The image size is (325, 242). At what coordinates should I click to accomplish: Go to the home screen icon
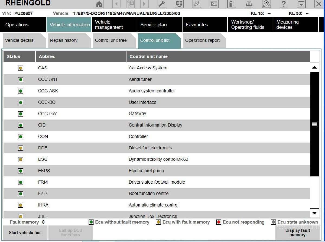(x=99, y=4)
